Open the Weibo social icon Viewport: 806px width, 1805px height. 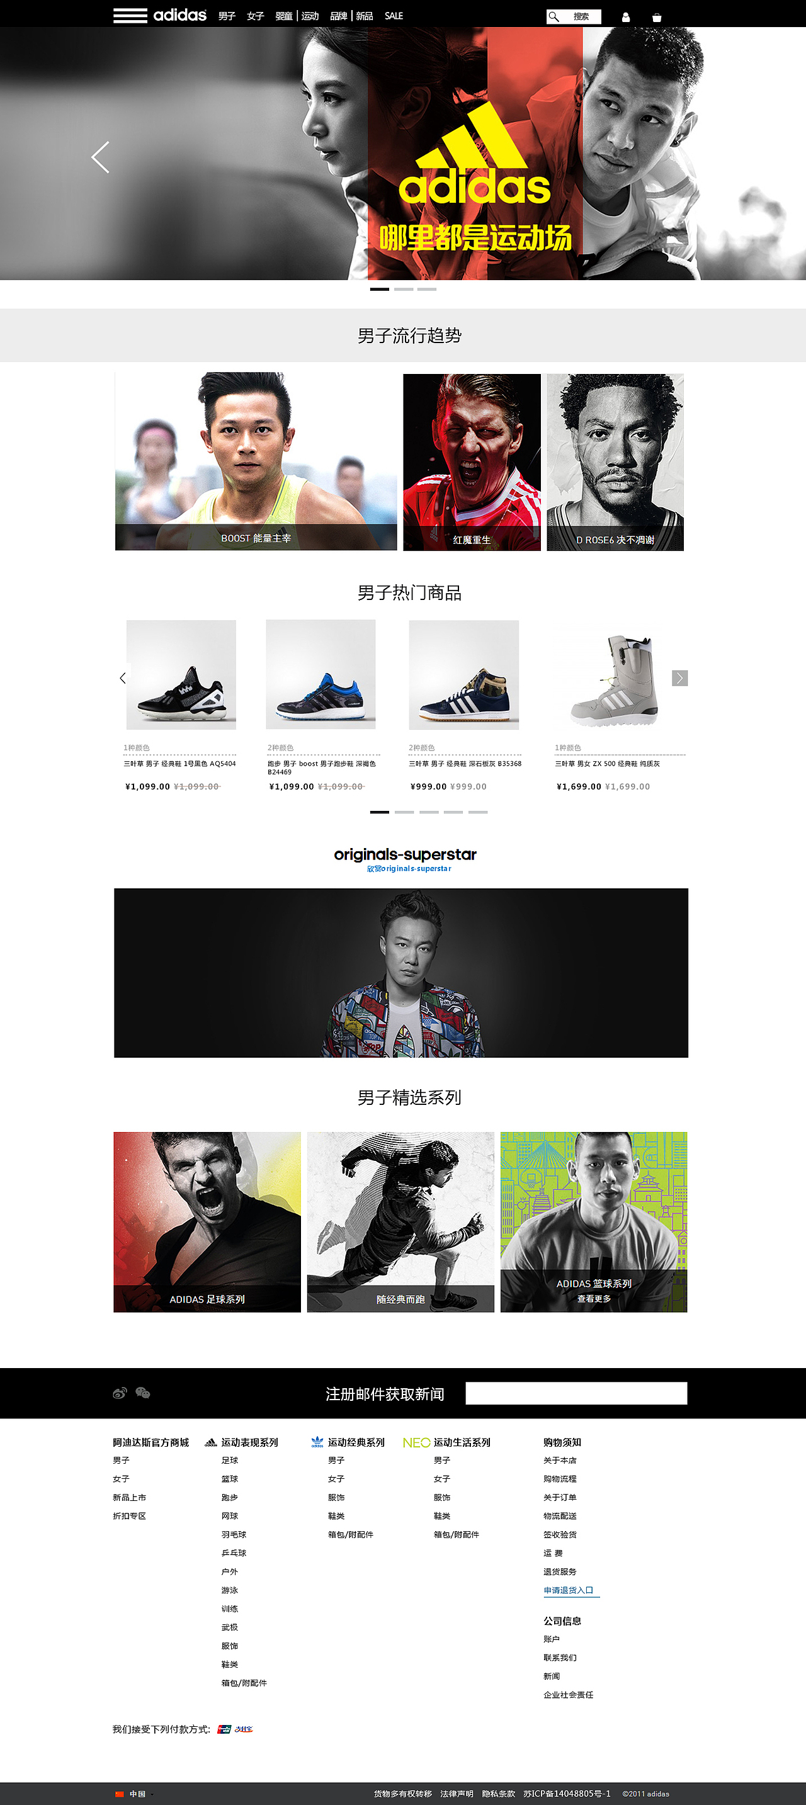pyautogui.click(x=120, y=1393)
